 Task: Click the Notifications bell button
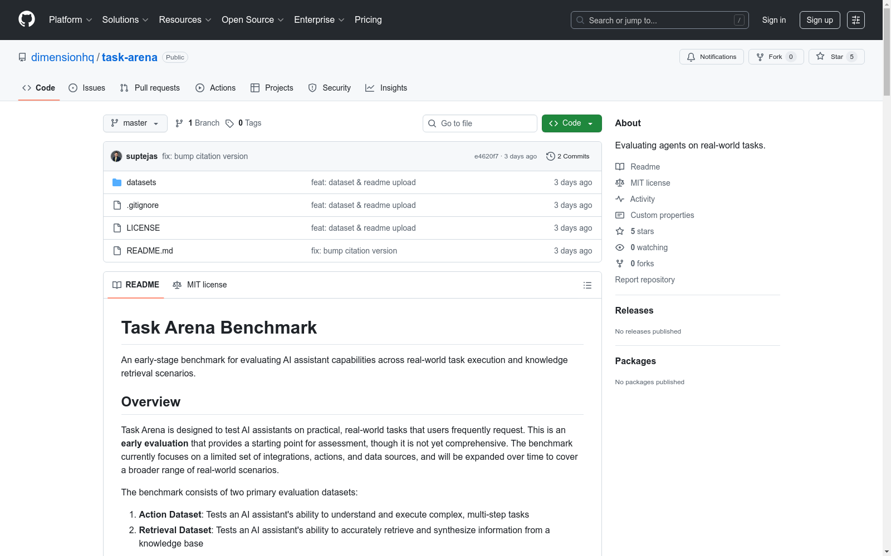(711, 57)
